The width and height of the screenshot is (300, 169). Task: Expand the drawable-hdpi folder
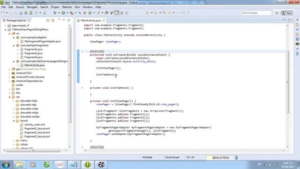pos(14,101)
